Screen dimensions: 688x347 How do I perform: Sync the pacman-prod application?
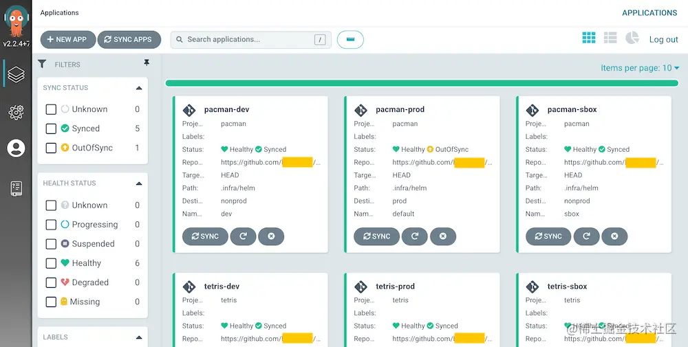point(376,236)
